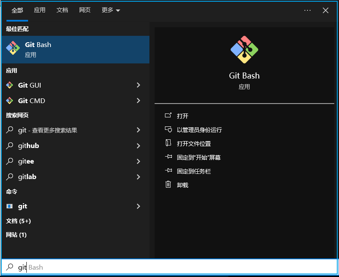Screen dimensions: 339x277
Task: Click the command icon beside git
Action: point(10,206)
